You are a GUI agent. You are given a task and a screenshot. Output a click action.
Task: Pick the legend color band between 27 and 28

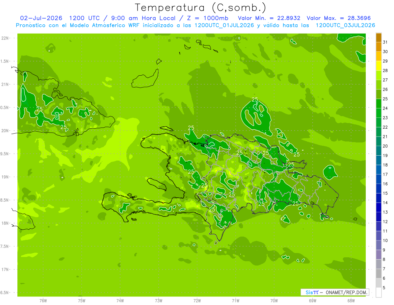pyautogui.click(x=379, y=75)
